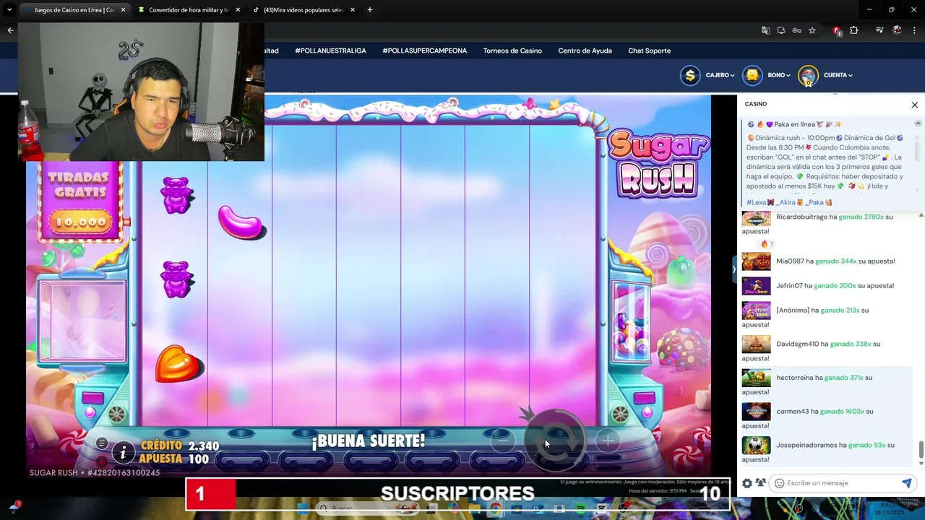The width and height of the screenshot is (925, 520).
Task: Close the Casino chat panel
Action: (914, 105)
